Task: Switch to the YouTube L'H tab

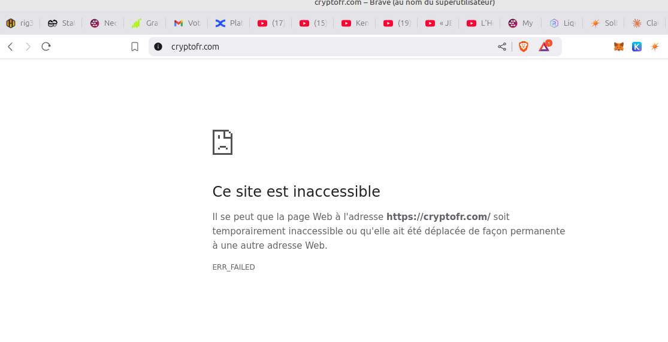Action: [x=480, y=23]
